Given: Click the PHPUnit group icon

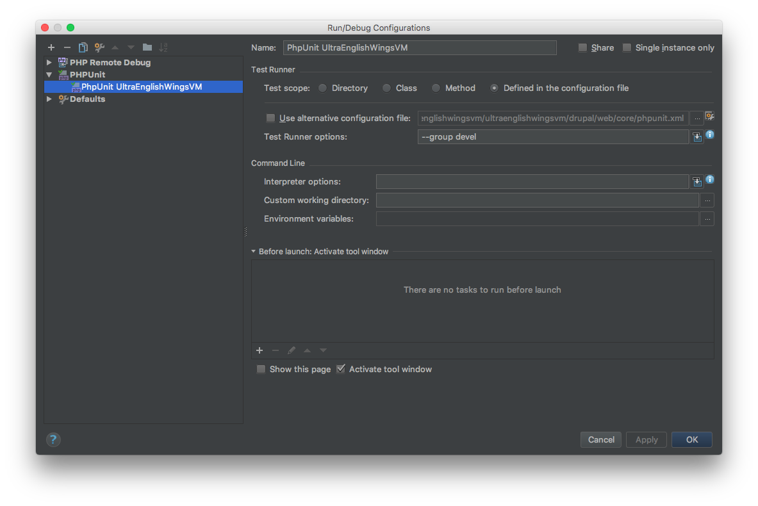Looking at the screenshot, I should tap(63, 74).
